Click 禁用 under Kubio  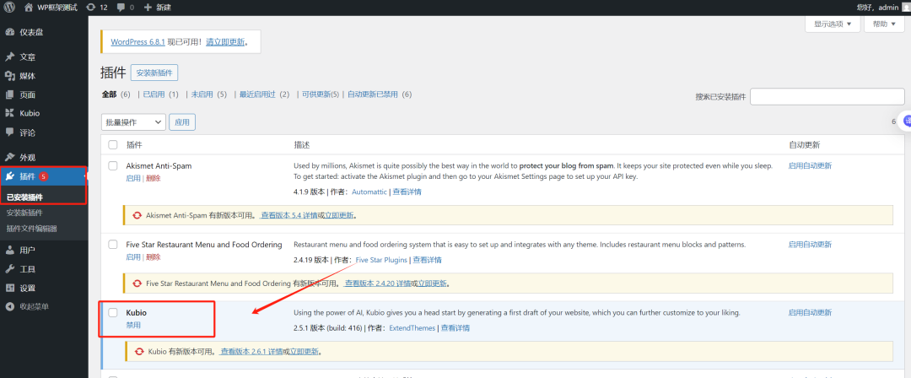pos(133,325)
